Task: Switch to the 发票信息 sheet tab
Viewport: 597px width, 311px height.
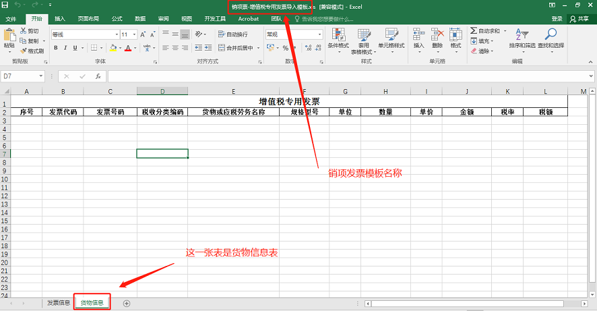Action: (58, 303)
